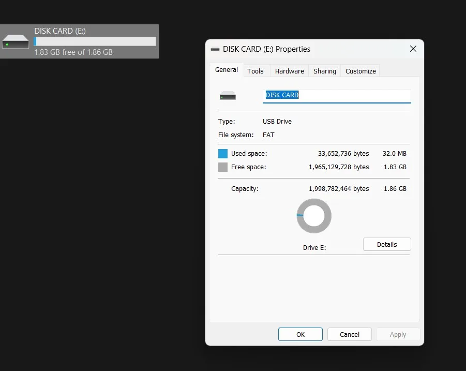Go to the Customize tab
The image size is (466, 371).
pos(360,71)
